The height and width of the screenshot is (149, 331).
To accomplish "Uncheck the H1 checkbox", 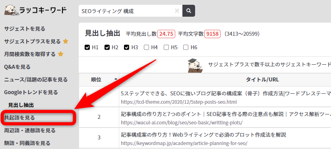I will click(x=87, y=48).
